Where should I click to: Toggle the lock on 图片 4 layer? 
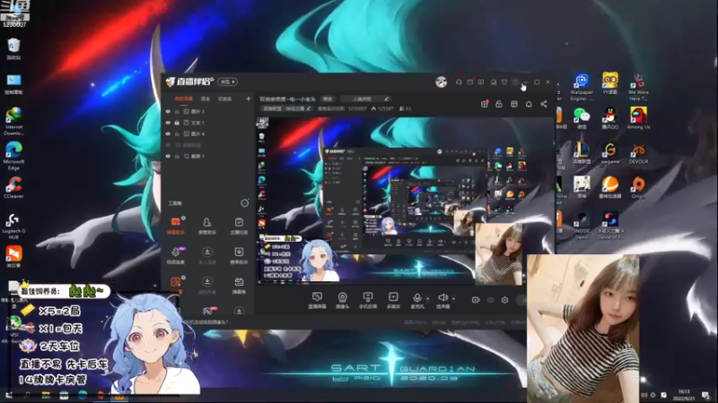[x=177, y=133]
